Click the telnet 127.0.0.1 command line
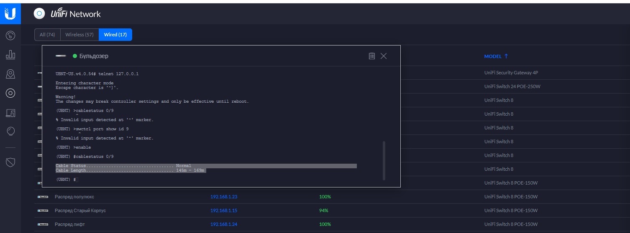Viewport: 630px width, 233px height. pos(97,74)
